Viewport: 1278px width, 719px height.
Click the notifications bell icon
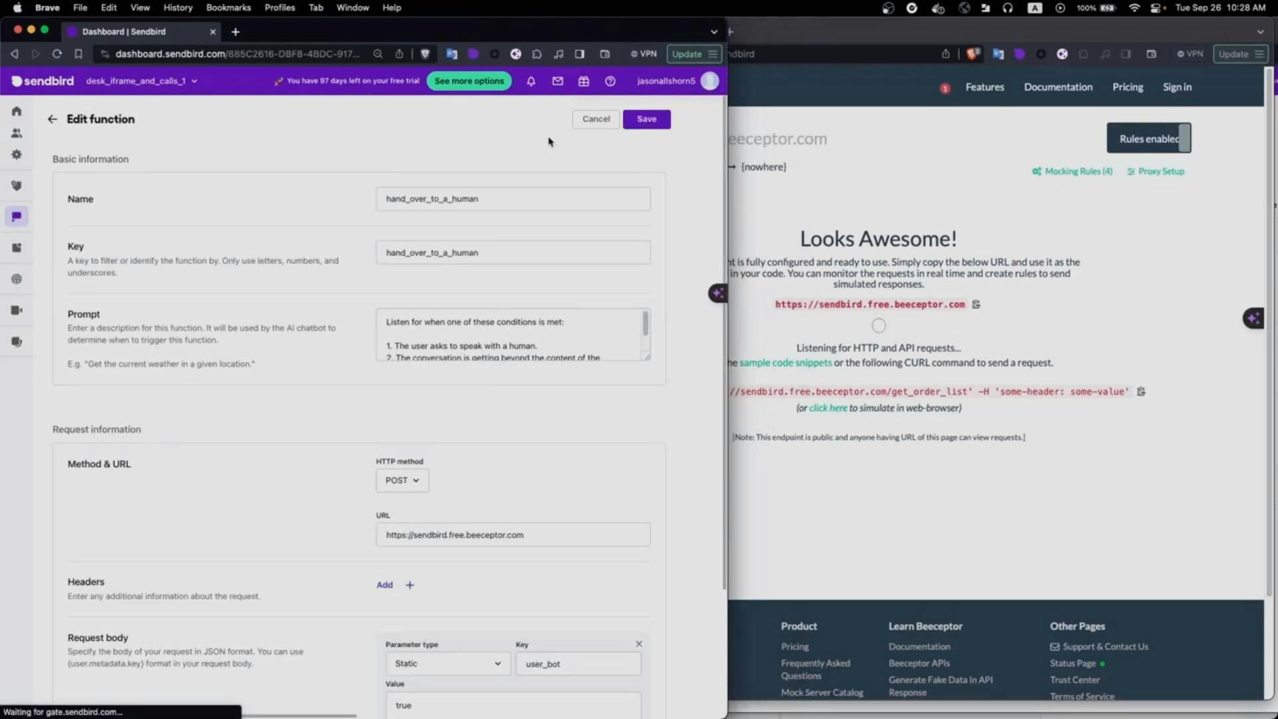[531, 81]
